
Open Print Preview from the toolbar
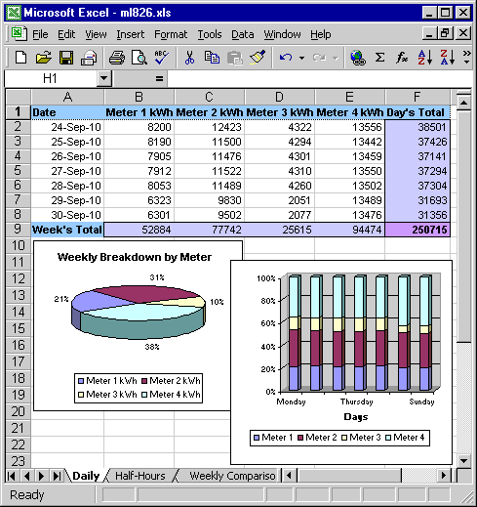pos(139,58)
